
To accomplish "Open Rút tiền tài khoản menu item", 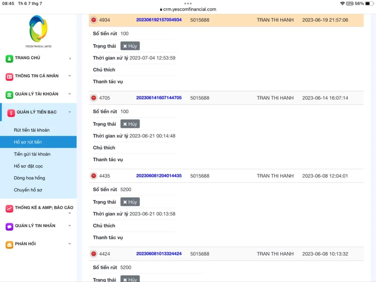I will pyautogui.click(x=31, y=130).
